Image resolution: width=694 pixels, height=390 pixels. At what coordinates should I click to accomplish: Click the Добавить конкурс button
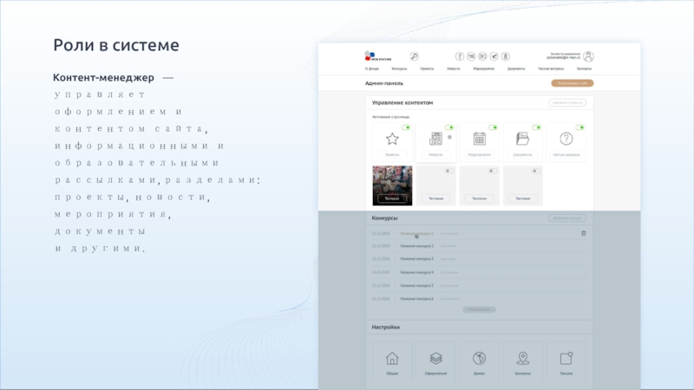(x=567, y=218)
